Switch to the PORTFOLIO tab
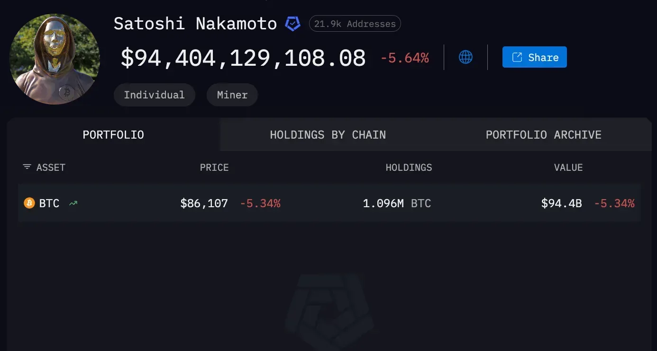Screen dimensions: 657x351 pos(113,135)
